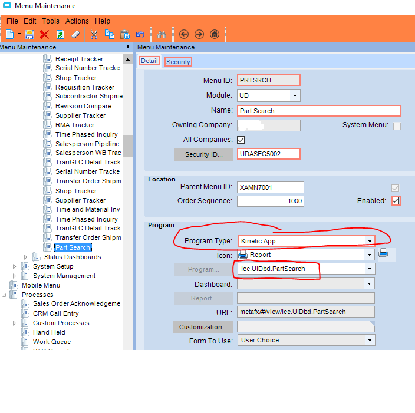Click the Cut scissors icon
415x413 pixels.
94,34
